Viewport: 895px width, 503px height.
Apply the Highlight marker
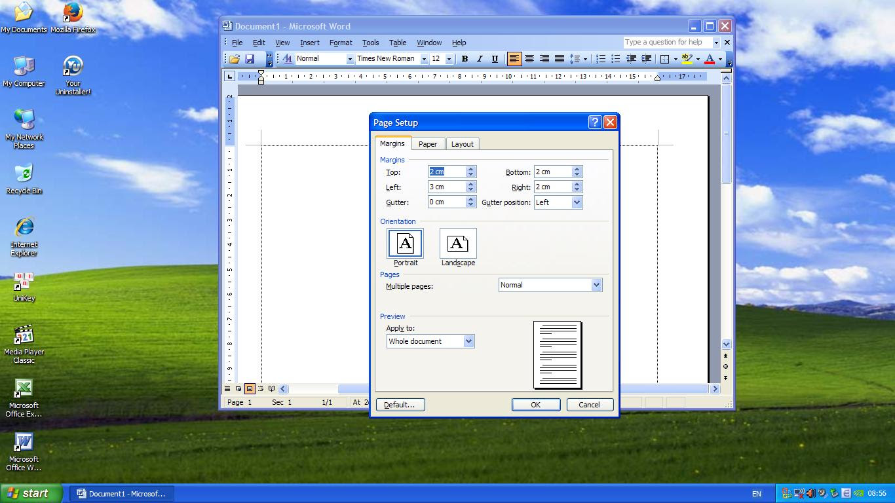click(x=687, y=59)
